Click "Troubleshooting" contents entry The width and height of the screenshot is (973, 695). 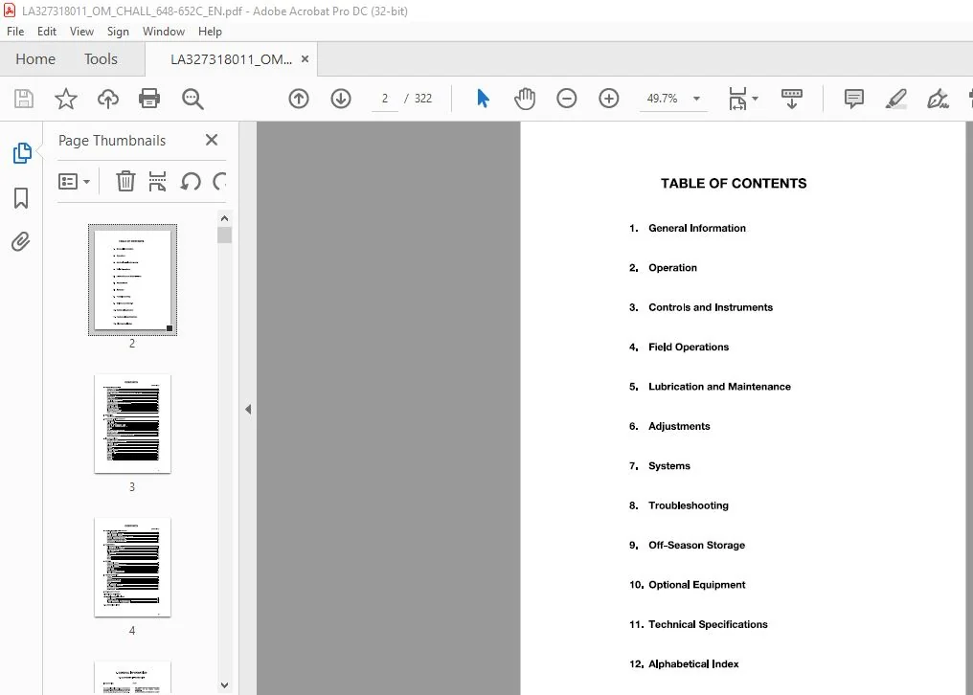[689, 505]
